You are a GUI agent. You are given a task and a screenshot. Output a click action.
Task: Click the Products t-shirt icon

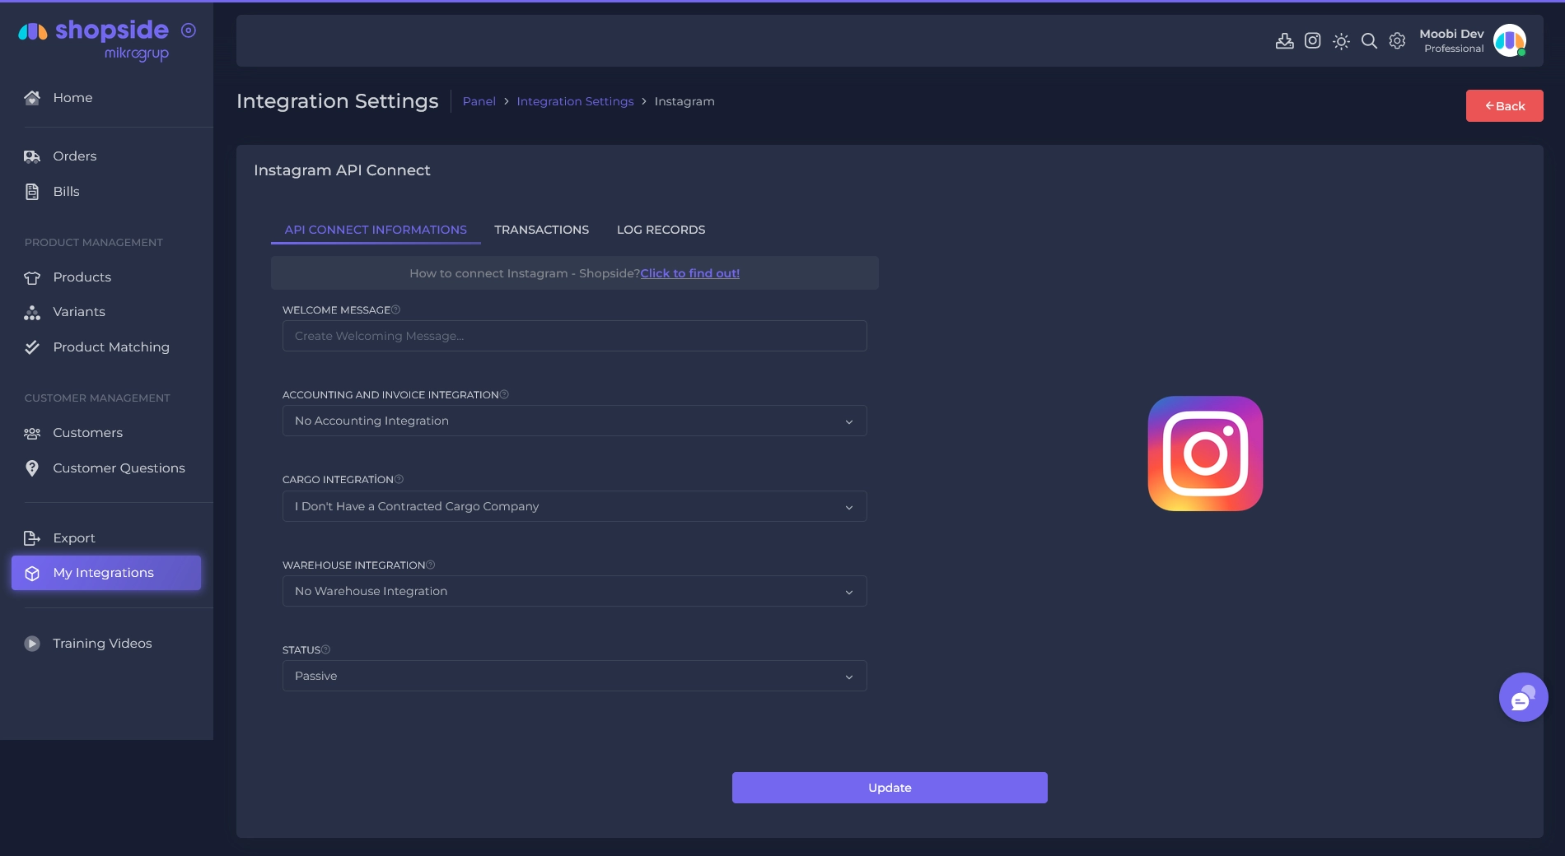click(x=32, y=277)
